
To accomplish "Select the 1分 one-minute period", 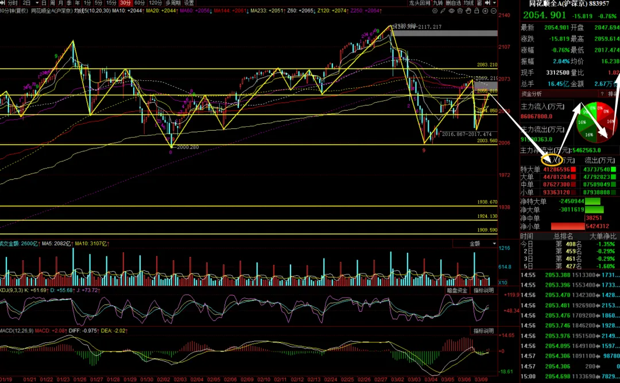I will 87,3.
